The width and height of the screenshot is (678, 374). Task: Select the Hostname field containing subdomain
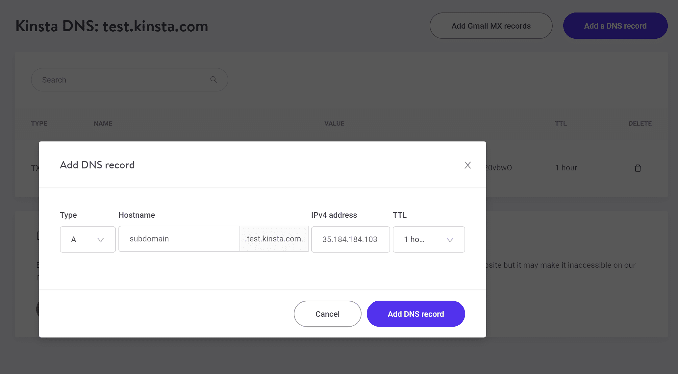[179, 239]
